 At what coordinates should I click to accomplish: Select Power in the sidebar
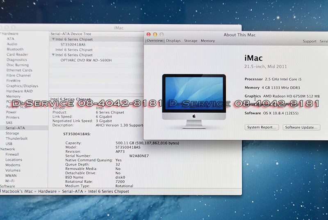pos(11,112)
